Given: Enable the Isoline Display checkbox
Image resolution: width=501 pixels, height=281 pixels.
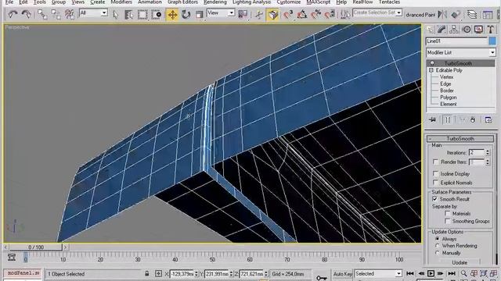Looking at the screenshot, I should click(x=435, y=173).
